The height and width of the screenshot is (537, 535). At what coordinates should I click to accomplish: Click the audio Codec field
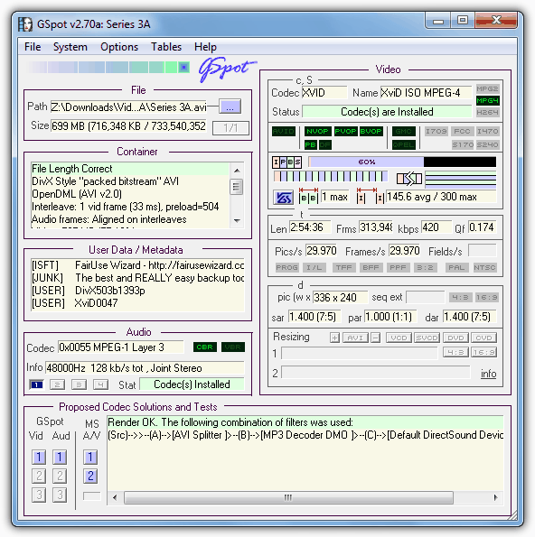121,347
